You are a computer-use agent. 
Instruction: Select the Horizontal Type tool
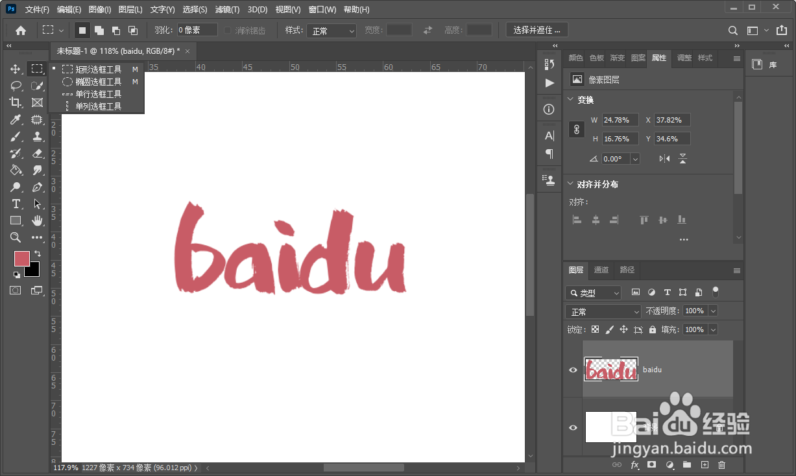point(16,204)
